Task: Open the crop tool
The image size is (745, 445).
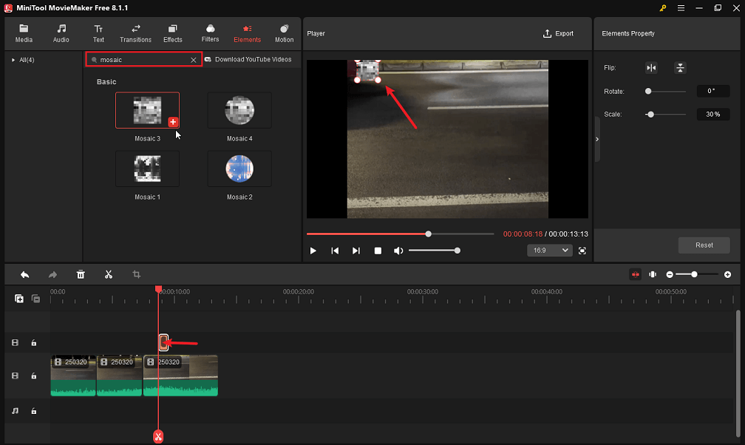Action: [x=136, y=275]
